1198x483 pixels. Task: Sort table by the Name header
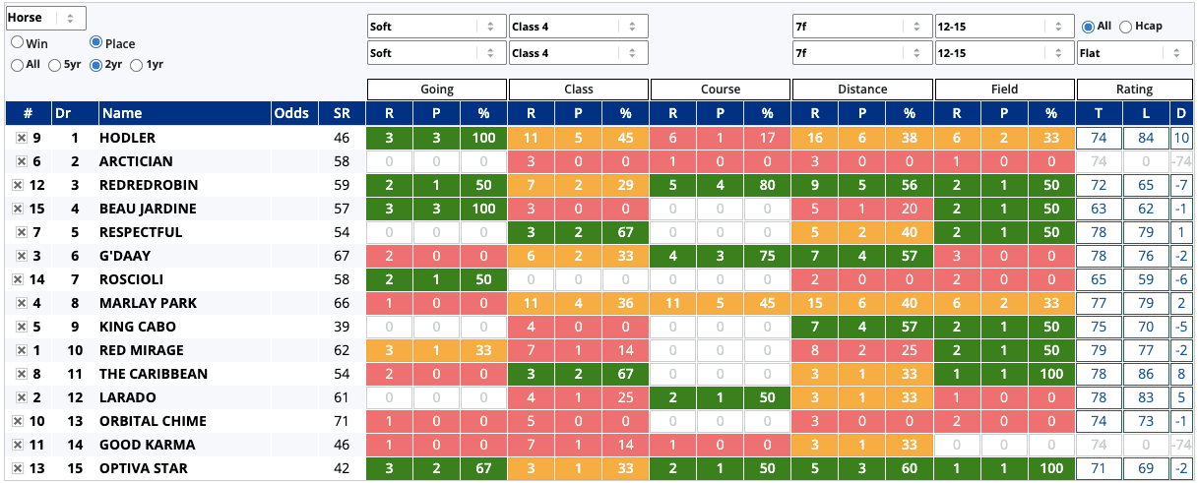click(182, 113)
